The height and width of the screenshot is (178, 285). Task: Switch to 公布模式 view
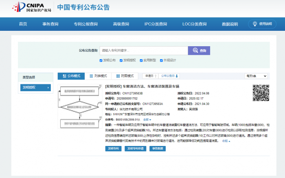coord(71,76)
